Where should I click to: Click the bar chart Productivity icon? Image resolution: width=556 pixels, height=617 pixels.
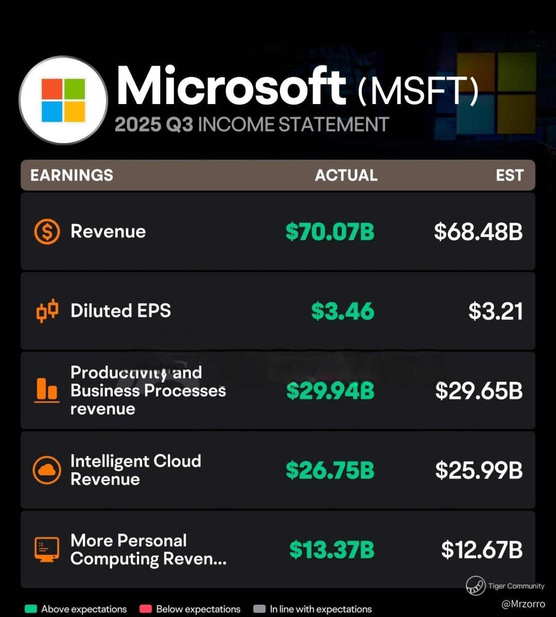[x=47, y=390]
